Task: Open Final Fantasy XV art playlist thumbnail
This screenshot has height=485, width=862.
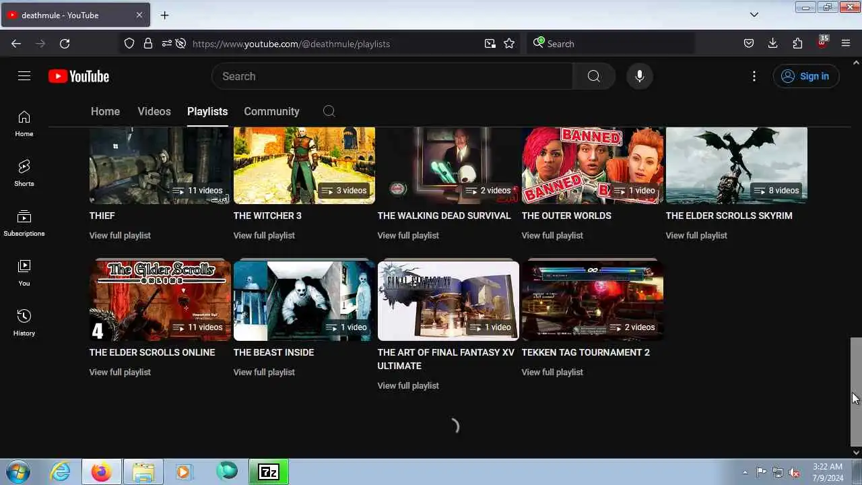Action: point(449,300)
